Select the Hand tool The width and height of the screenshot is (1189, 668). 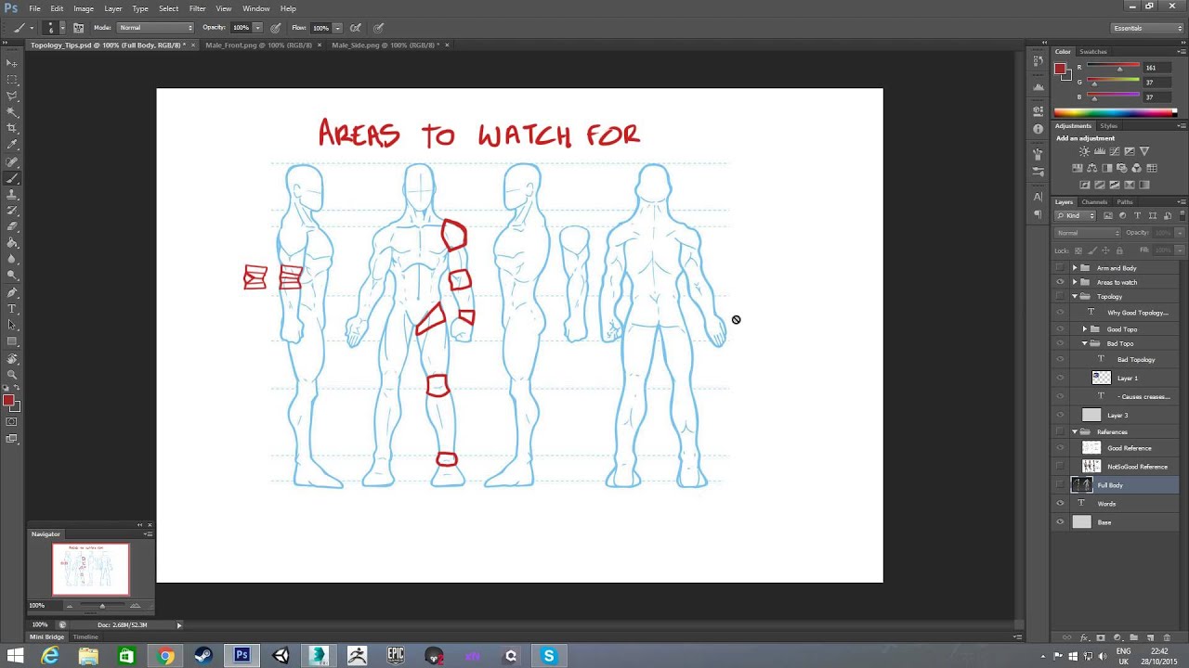(x=12, y=358)
